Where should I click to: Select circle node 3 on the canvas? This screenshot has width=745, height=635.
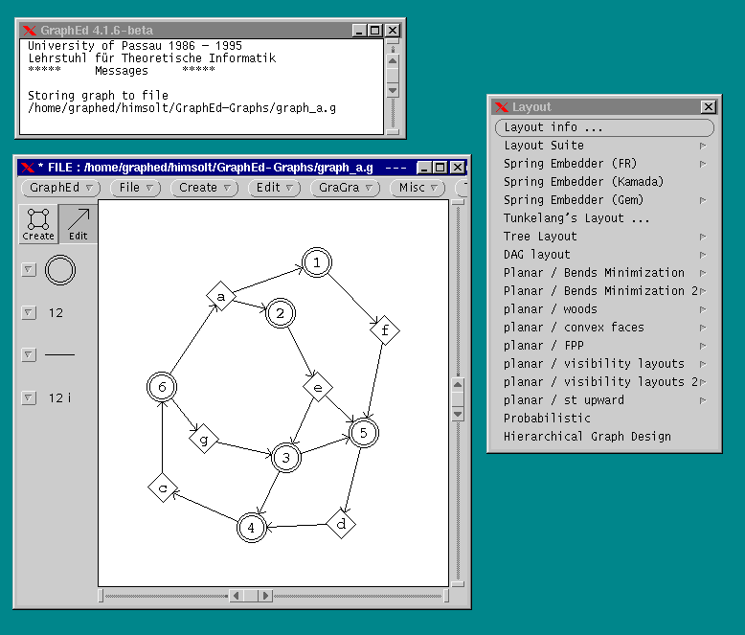(286, 459)
